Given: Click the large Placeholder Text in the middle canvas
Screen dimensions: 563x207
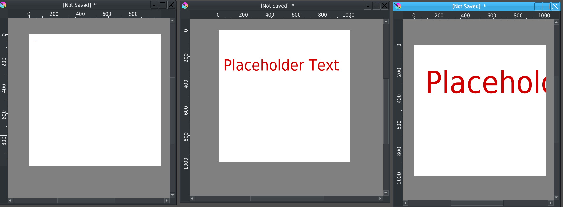Looking at the screenshot, I should [x=281, y=65].
